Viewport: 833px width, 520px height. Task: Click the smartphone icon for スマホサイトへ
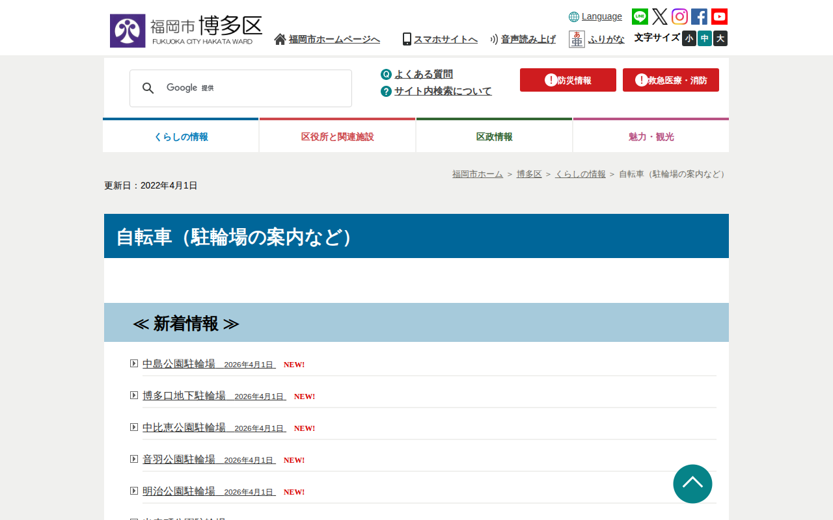(x=407, y=39)
